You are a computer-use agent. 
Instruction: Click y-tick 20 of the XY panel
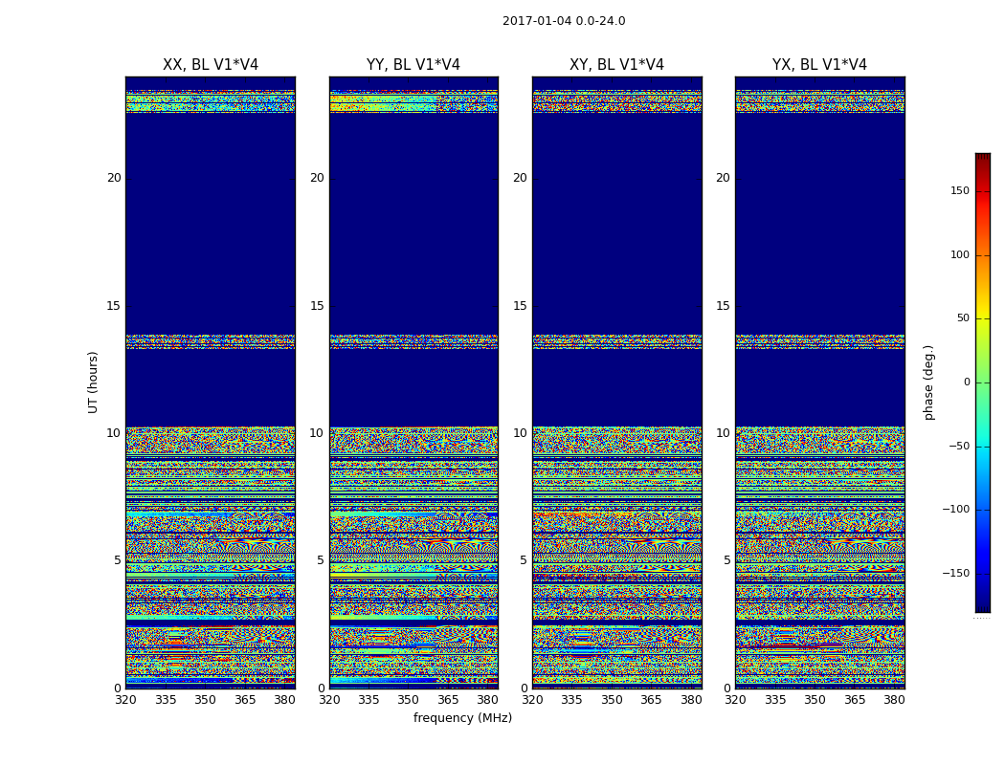pyautogui.click(x=520, y=178)
